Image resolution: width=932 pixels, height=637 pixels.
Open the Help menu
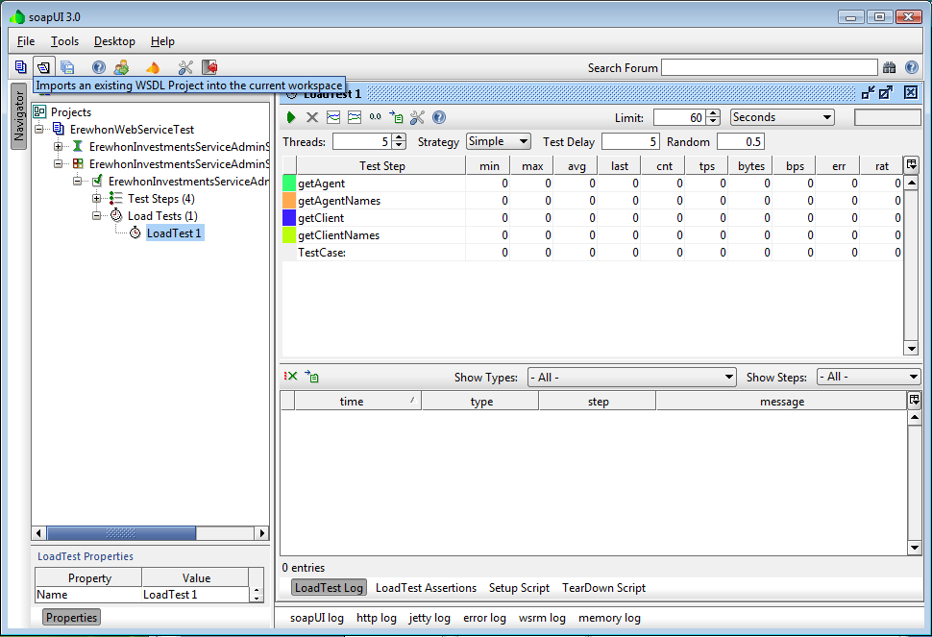pos(162,41)
